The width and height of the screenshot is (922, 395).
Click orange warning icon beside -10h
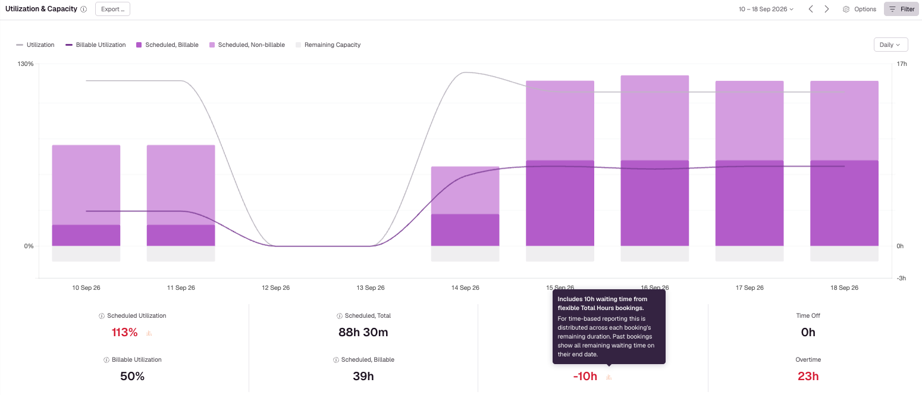(x=609, y=377)
